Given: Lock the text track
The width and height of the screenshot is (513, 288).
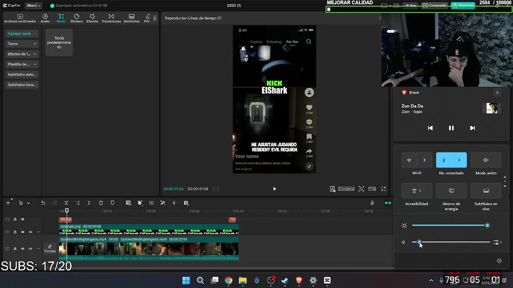Looking at the screenshot, I should click(15, 219).
